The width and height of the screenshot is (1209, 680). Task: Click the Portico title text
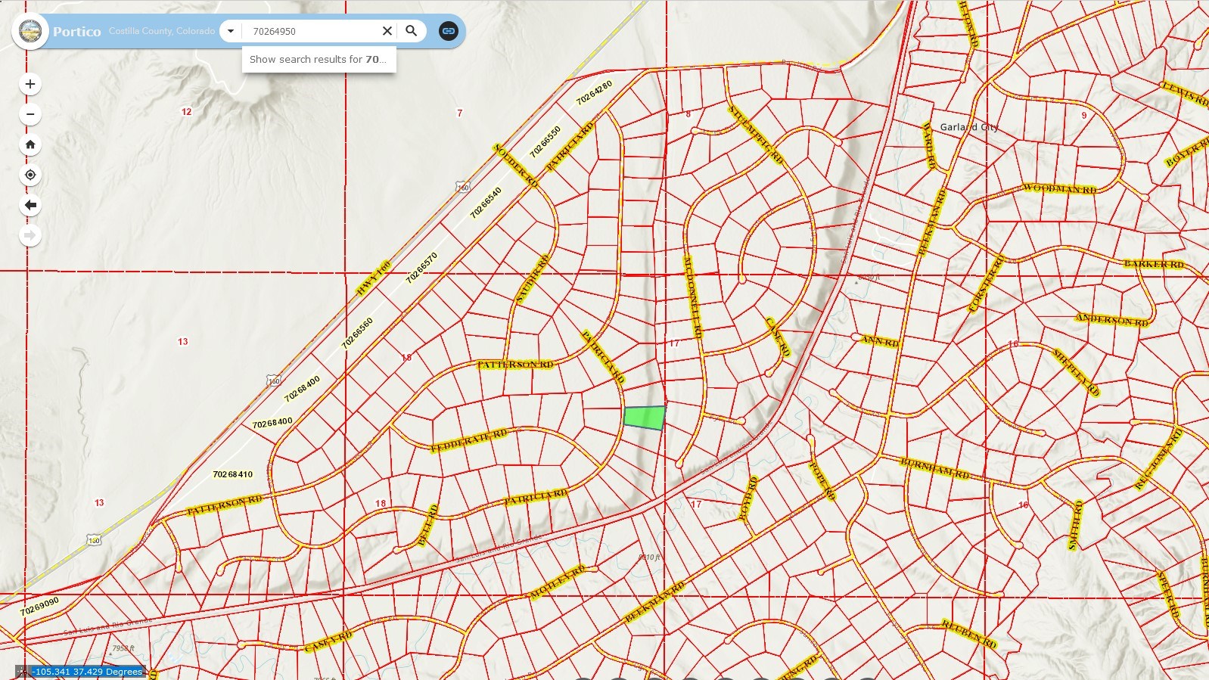[x=76, y=32]
